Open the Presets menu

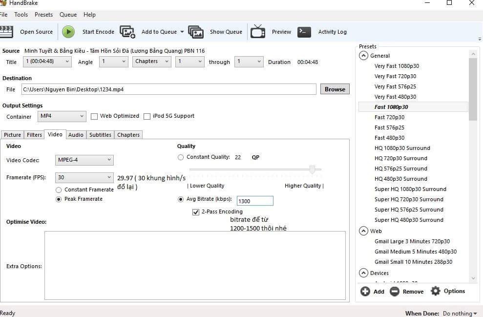43,15
